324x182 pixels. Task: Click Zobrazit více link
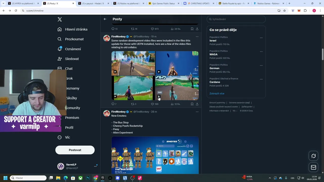[x=217, y=94]
